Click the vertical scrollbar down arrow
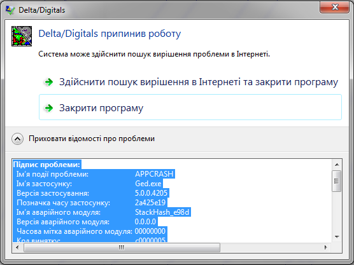Image resolution: width=354 pixels, height=265 pixels. [337, 237]
